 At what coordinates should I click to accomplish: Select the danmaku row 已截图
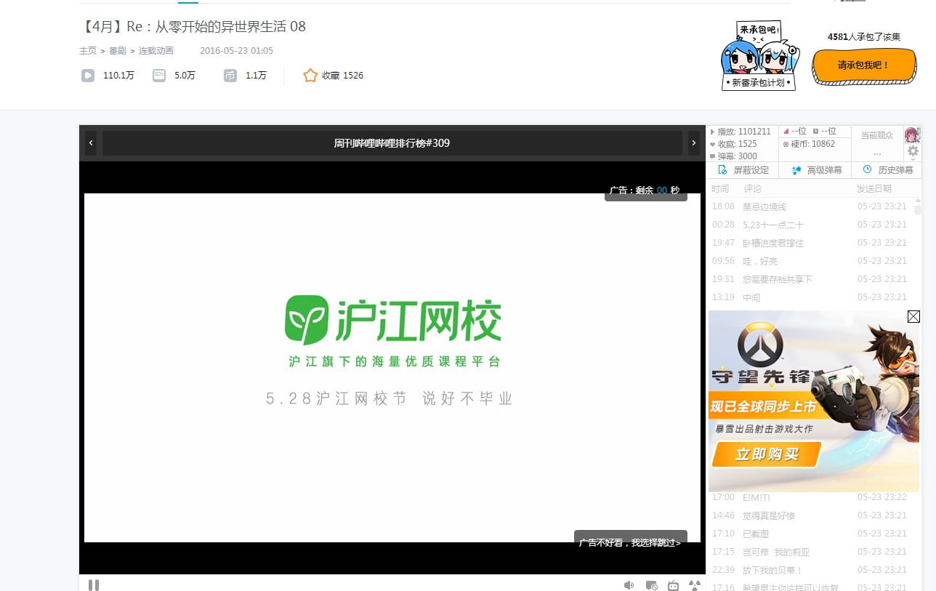[x=810, y=534]
